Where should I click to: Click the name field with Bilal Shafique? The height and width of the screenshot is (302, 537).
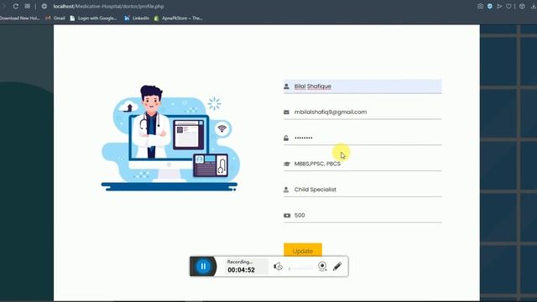(362, 86)
